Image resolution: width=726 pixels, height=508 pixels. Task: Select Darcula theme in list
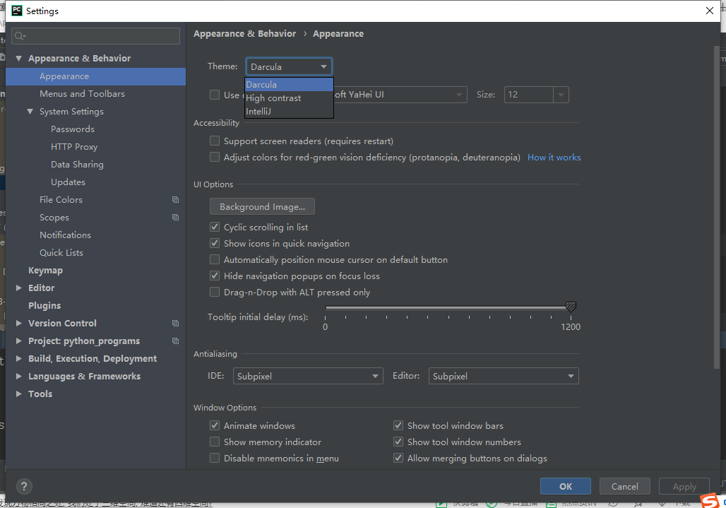[x=289, y=84]
